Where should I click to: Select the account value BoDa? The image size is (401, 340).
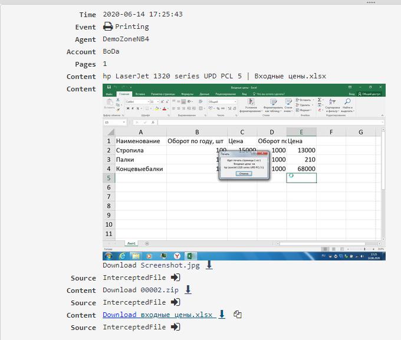pyautogui.click(x=111, y=51)
